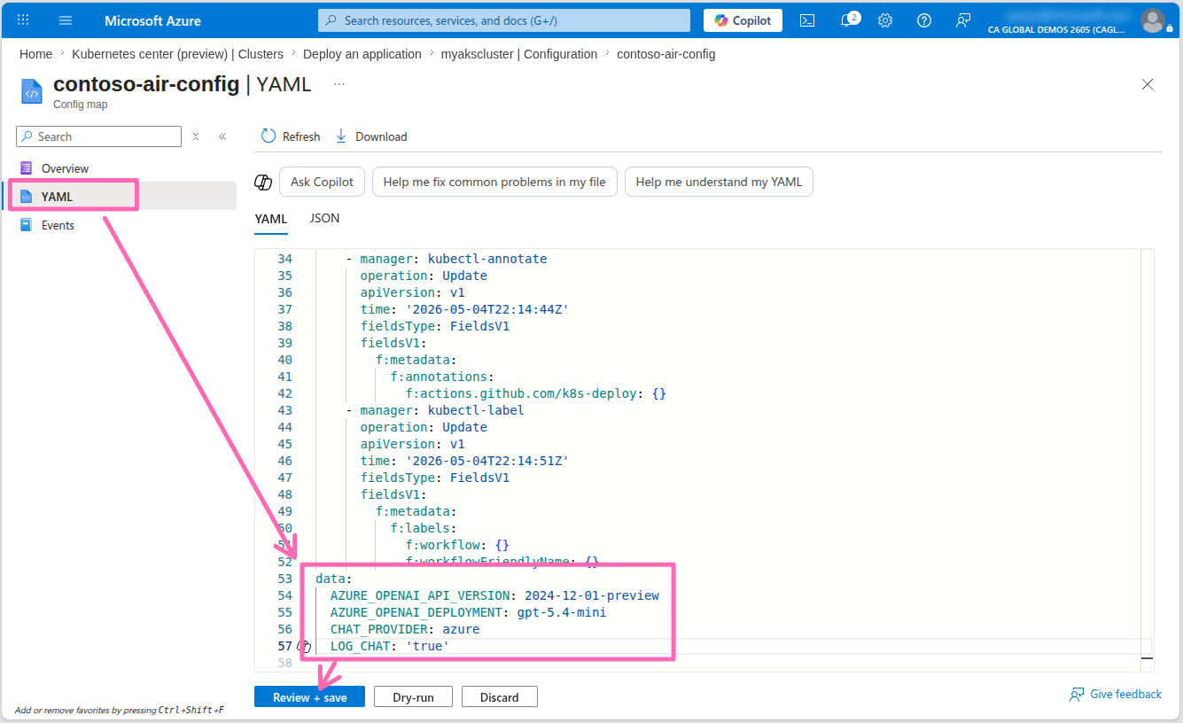Open the portal hamburger menu
The width and height of the screenshot is (1183, 723).
(66, 20)
